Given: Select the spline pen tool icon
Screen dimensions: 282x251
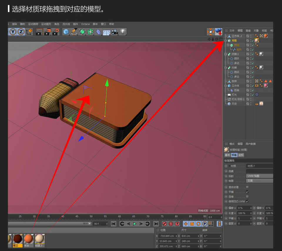Looking at the screenshot, I should [73, 31].
